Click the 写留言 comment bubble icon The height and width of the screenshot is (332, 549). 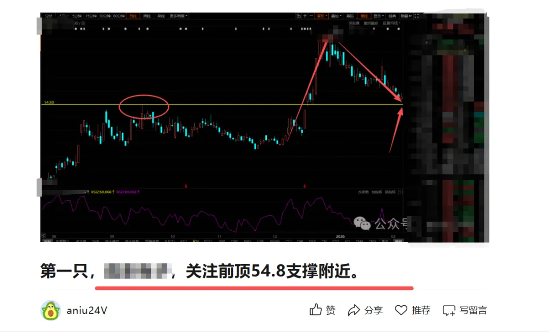449,310
